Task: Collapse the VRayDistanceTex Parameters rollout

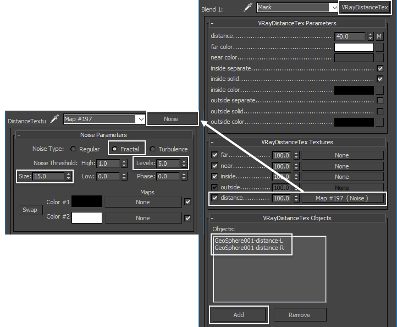Action: pos(212,23)
